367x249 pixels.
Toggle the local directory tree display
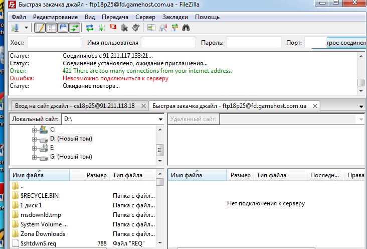[x=52, y=28]
